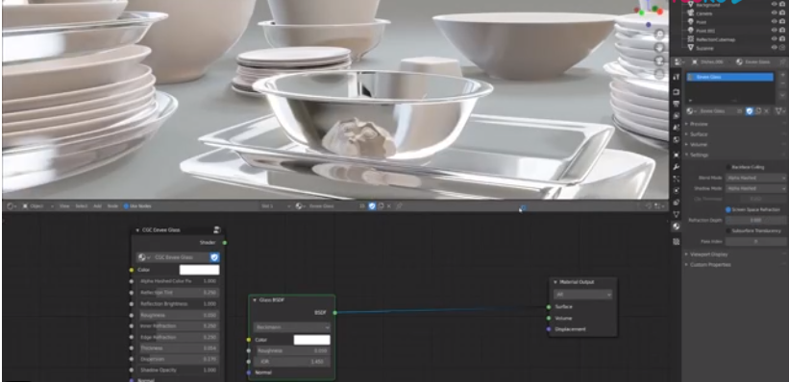Viewport: 789px width, 382px height.
Task: Open the Blend Mode dropdown
Action: pyautogui.click(x=755, y=178)
